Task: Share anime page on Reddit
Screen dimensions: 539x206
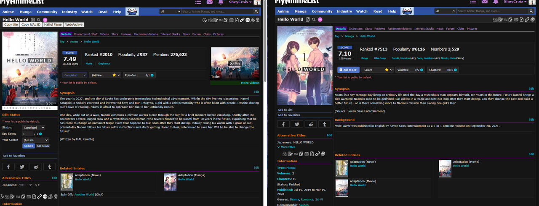Action: (x=36, y=167)
